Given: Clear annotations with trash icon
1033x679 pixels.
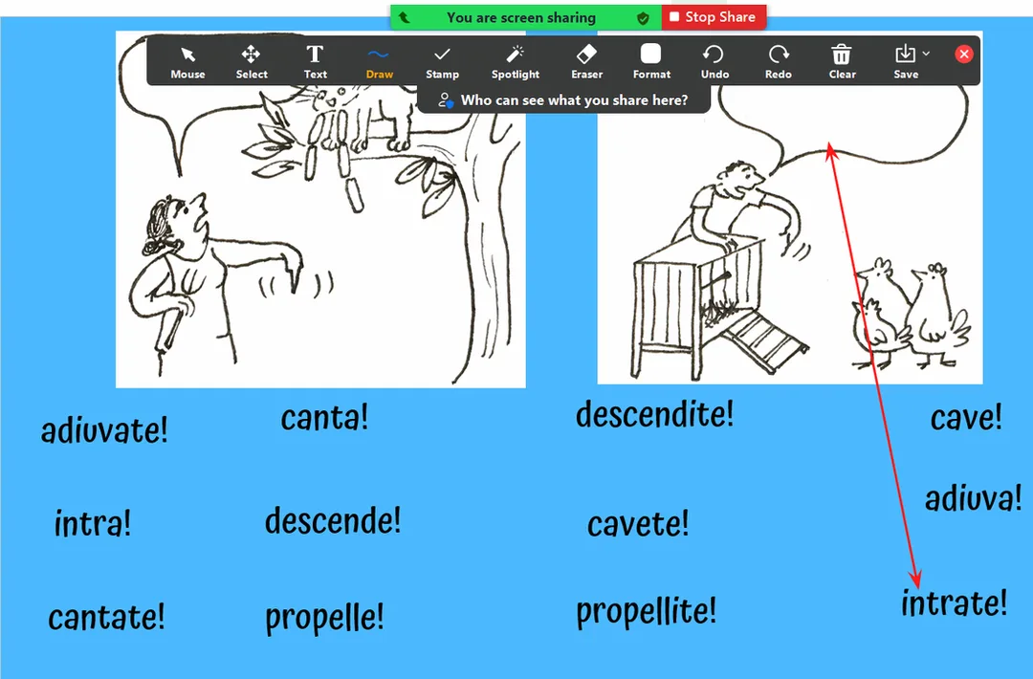Looking at the screenshot, I should (842, 61).
